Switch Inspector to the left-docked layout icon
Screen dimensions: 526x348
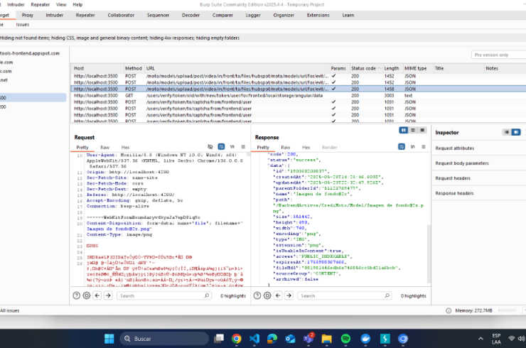coord(507,132)
